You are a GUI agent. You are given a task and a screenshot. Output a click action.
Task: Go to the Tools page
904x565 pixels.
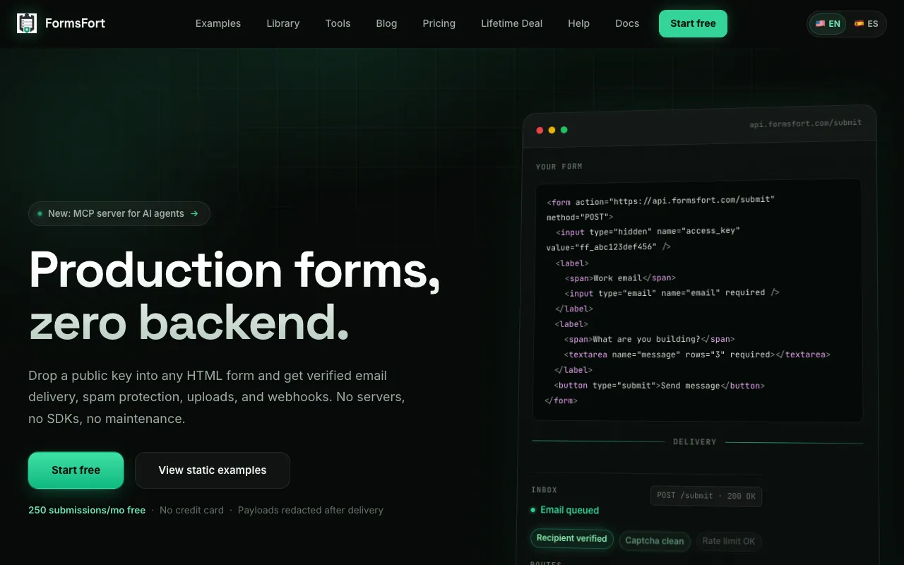(338, 23)
